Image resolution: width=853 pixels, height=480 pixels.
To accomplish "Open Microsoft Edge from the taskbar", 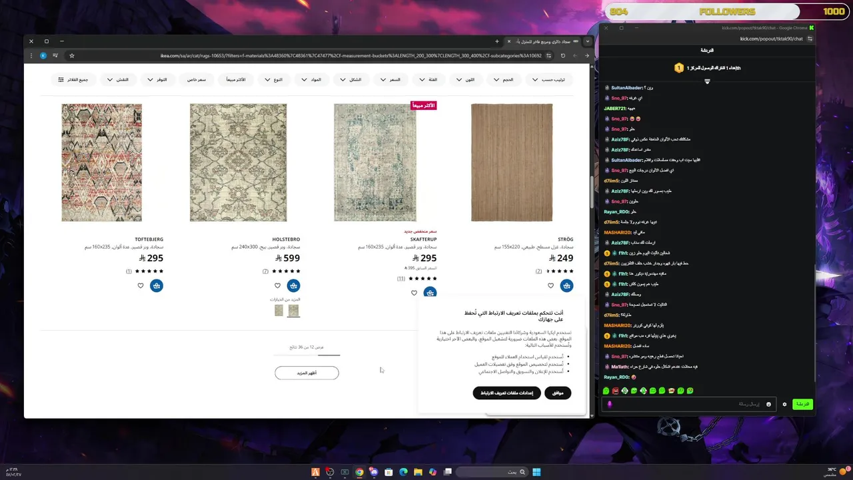I will point(403,472).
